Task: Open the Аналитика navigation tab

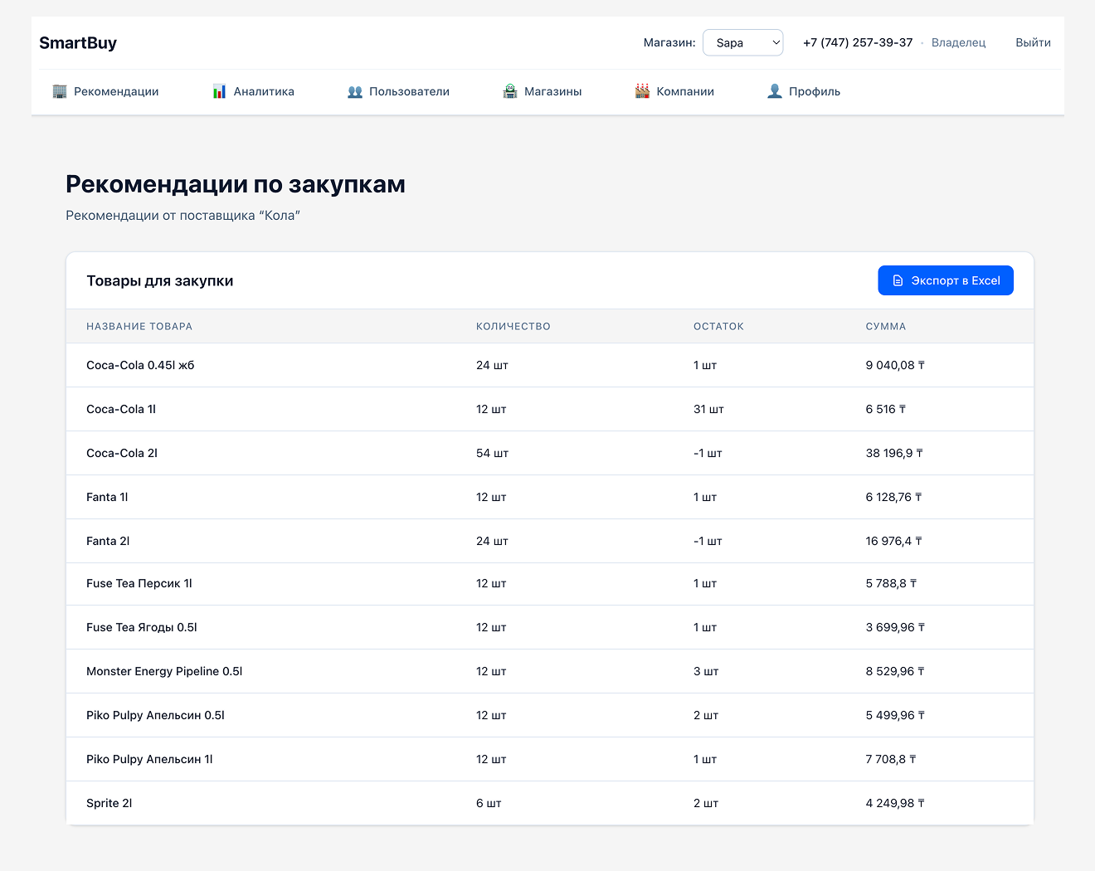Action: [x=263, y=91]
